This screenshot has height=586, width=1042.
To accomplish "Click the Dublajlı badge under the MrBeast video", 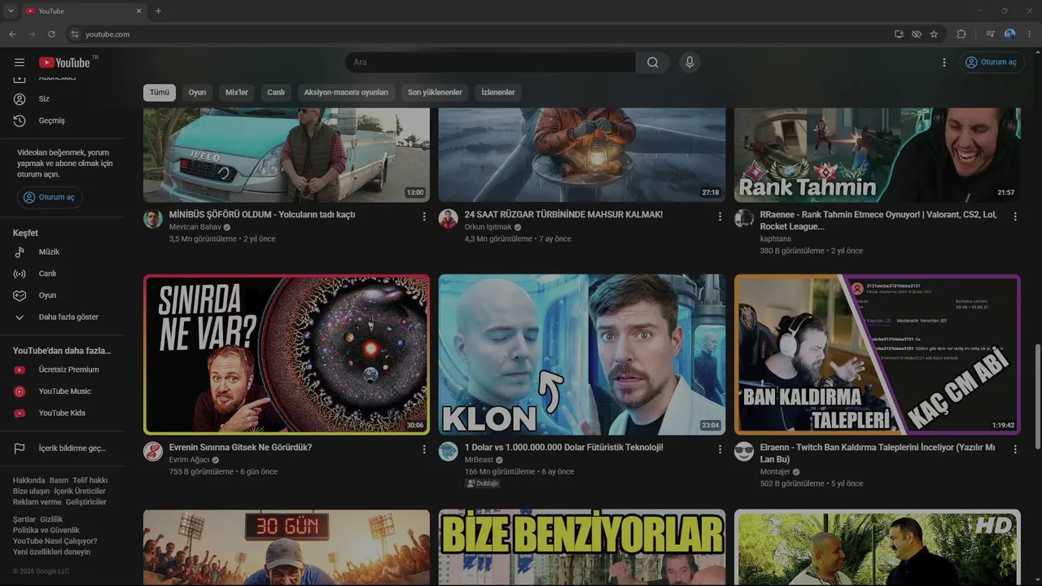I will pyautogui.click(x=483, y=483).
